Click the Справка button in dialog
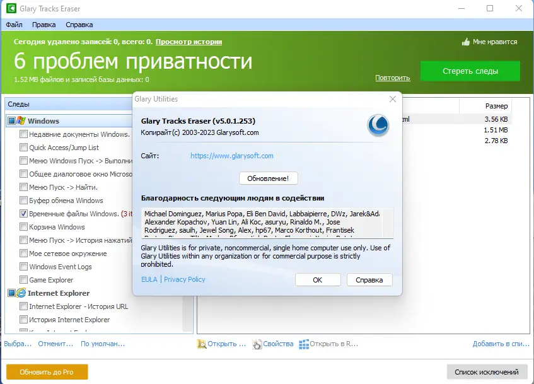This screenshot has height=384, width=534. tap(369, 280)
